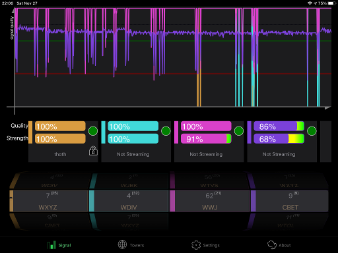The width and height of the screenshot is (338, 253).
Task: Tap the lock icon on thoth tuner
Action: pos(93,151)
